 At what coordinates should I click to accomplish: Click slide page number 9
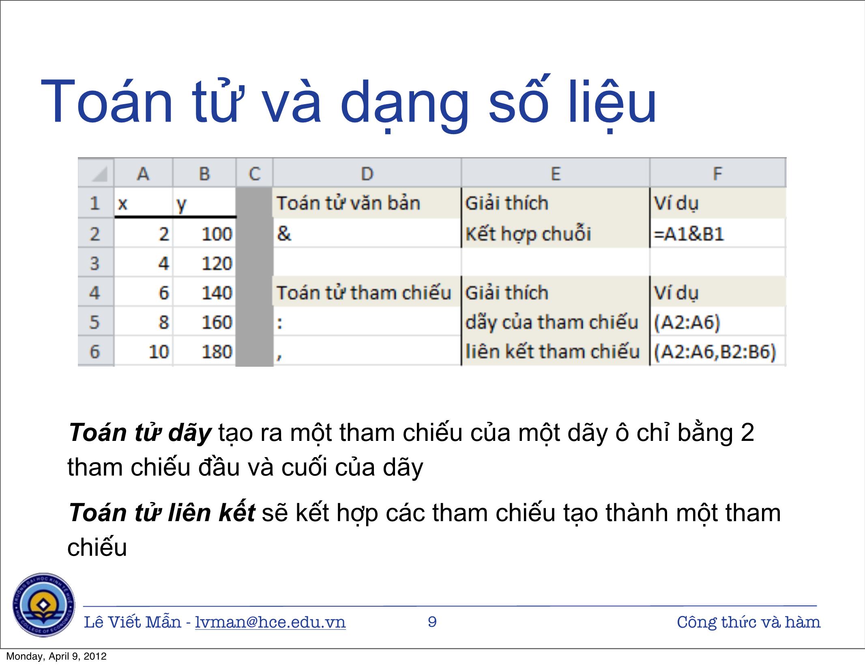click(432, 622)
